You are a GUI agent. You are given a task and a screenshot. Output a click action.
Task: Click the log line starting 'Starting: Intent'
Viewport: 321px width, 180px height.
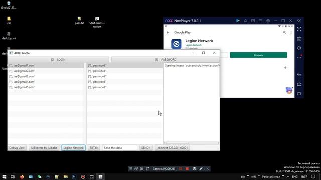click(x=192, y=65)
